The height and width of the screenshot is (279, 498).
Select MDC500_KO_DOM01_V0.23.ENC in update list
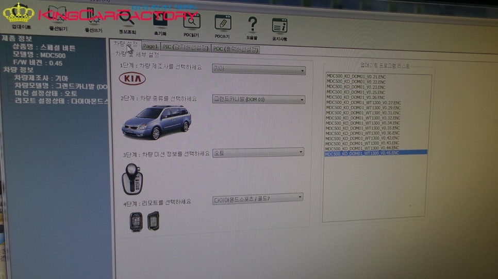click(x=356, y=87)
